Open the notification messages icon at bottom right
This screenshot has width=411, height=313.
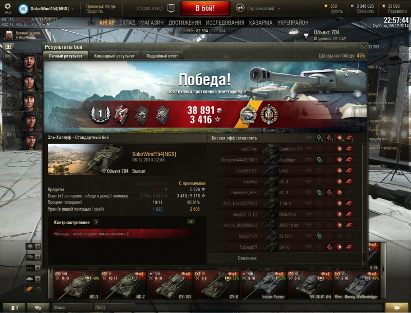(397, 307)
